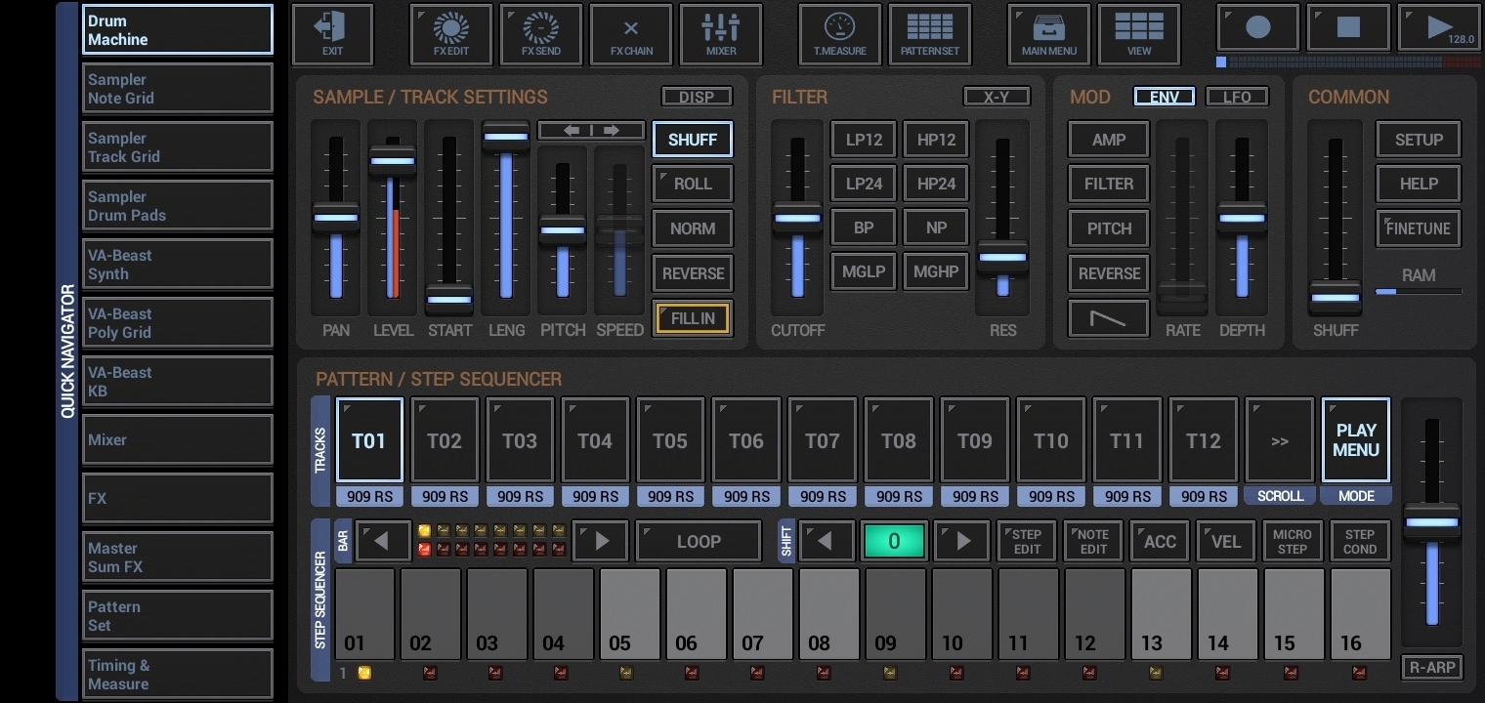The height and width of the screenshot is (703, 1485).
Task: Open the VIEW selector
Action: 1139,34
